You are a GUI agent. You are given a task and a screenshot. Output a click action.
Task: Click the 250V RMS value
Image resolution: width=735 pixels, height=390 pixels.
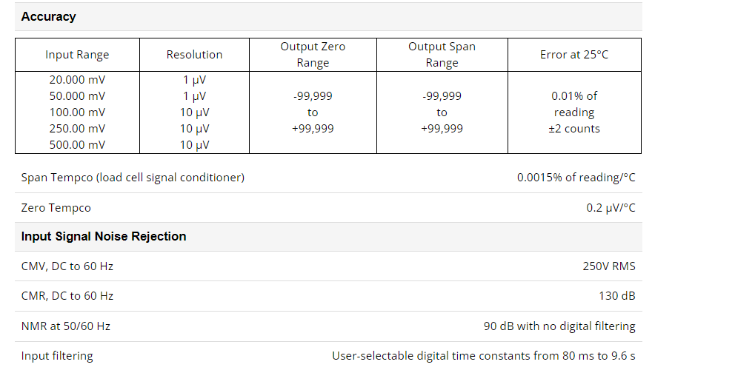[x=609, y=266]
